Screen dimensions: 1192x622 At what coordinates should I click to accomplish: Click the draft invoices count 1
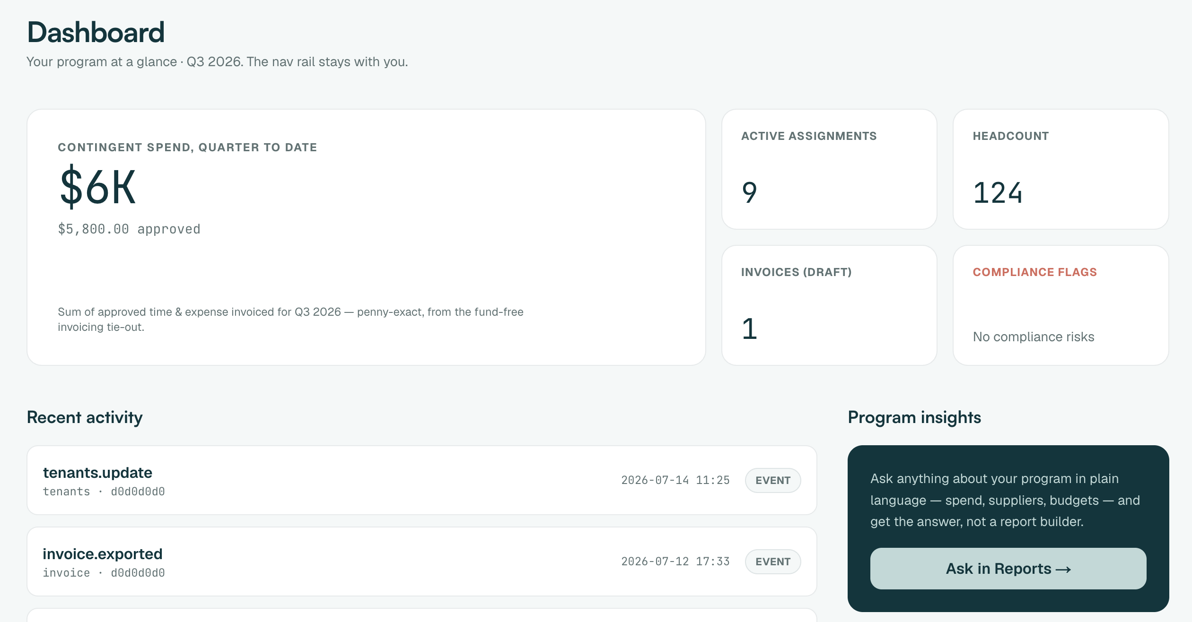(x=750, y=329)
